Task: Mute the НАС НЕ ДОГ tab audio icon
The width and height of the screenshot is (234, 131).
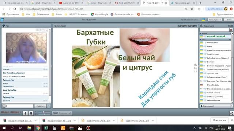Action: click(162, 3)
